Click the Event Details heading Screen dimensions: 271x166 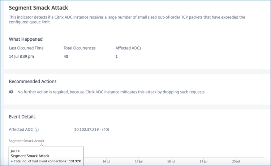pyautogui.click(x=22, y=117)
